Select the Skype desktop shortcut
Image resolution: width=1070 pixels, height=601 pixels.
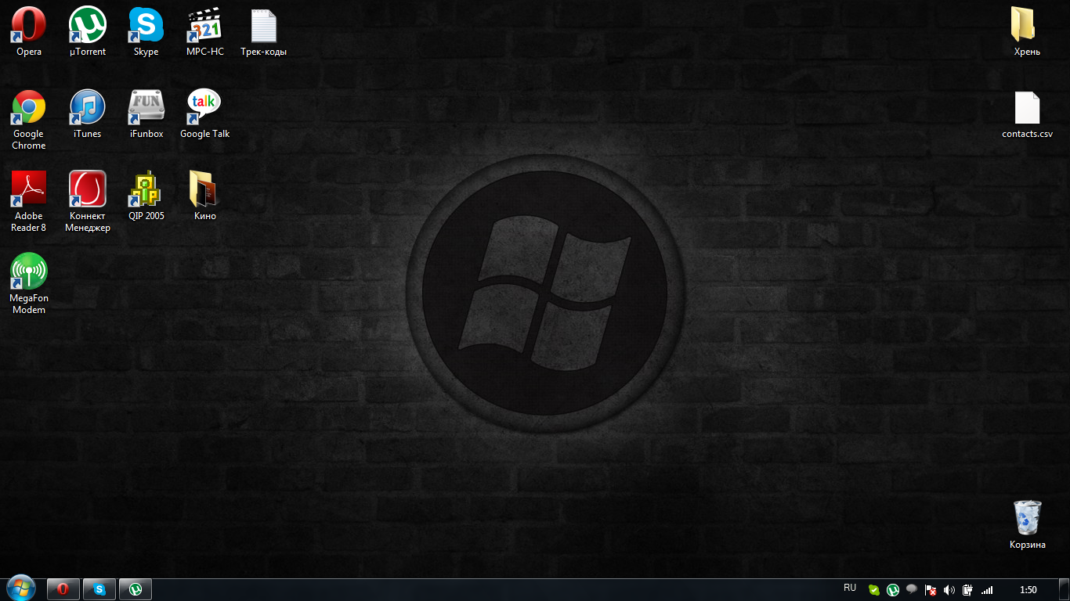[x=146, y=31]
